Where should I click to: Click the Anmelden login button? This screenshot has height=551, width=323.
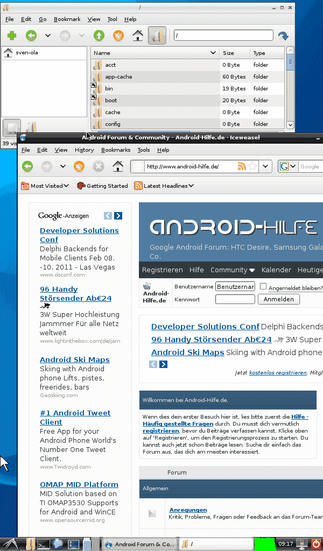[279, 299]
